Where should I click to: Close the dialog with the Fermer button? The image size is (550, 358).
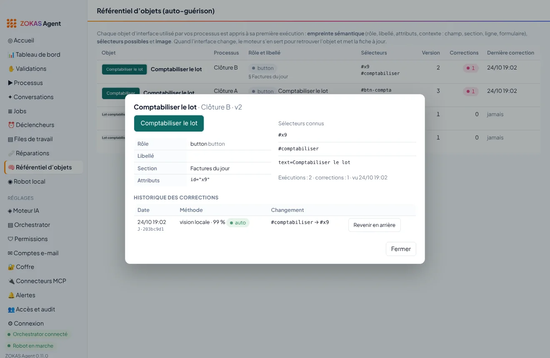point(401,249)
